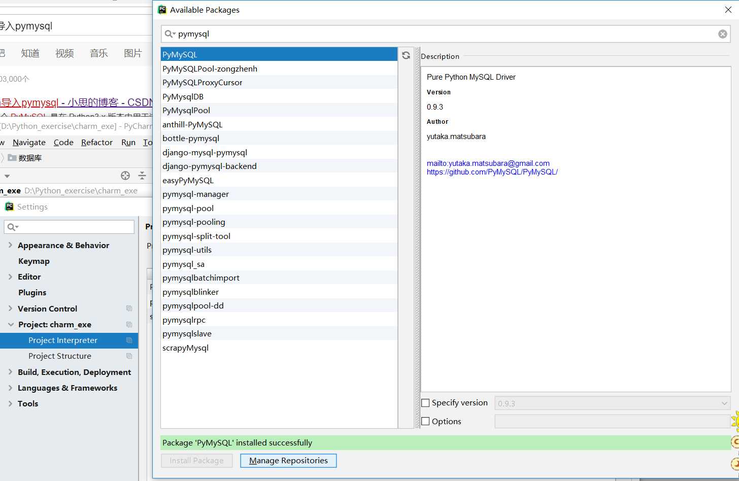Screen dimensions: 739x481
Task: Click the PyCharm logo in Available Packages title
Action: click(x=162, y=10)
